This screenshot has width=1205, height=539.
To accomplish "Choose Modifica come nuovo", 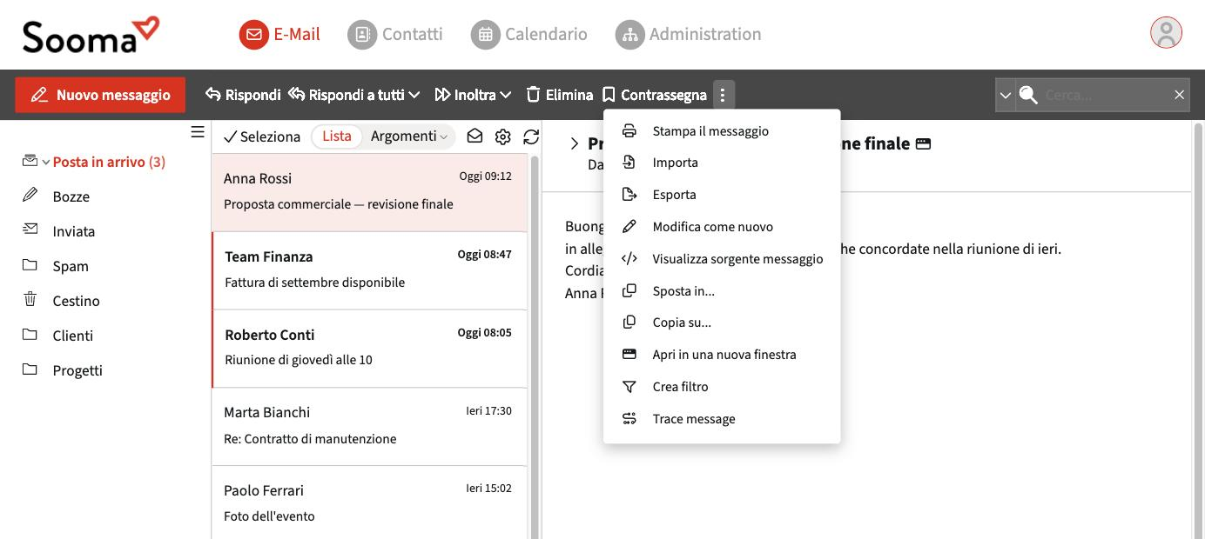I will (722, 227).
